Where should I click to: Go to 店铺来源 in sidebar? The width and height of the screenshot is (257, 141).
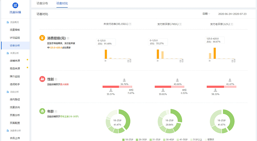pos(15,61)
